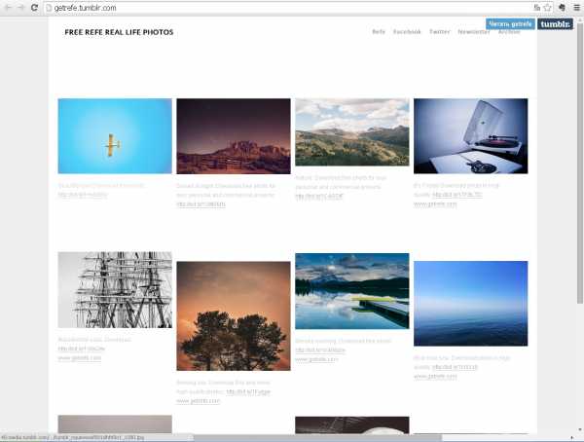
Task: Click the blue follow getrefe button
Action: (x=510, y=24)
